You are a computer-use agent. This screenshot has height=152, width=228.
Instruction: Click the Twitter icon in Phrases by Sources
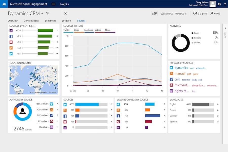point(171,68)
